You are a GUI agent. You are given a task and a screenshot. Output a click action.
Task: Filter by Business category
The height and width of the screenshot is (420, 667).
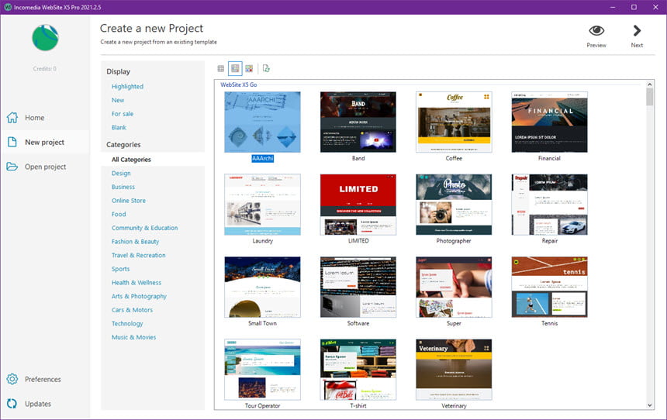point(123,187)
